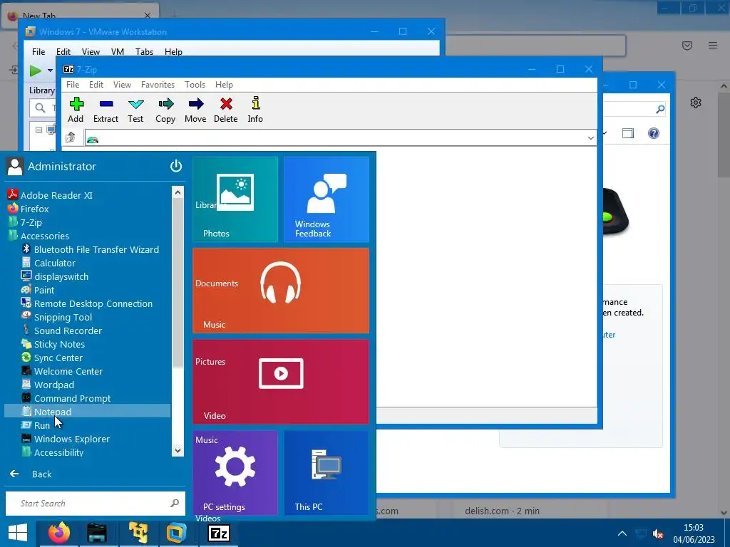Screen dimensions: 730x547
Task: Open the 7-Zip Tools menu
Action: (195, 85)
